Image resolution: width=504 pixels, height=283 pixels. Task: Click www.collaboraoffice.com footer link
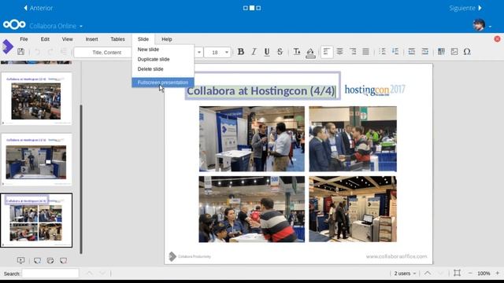pyautogui.click(x=397, y=256)
